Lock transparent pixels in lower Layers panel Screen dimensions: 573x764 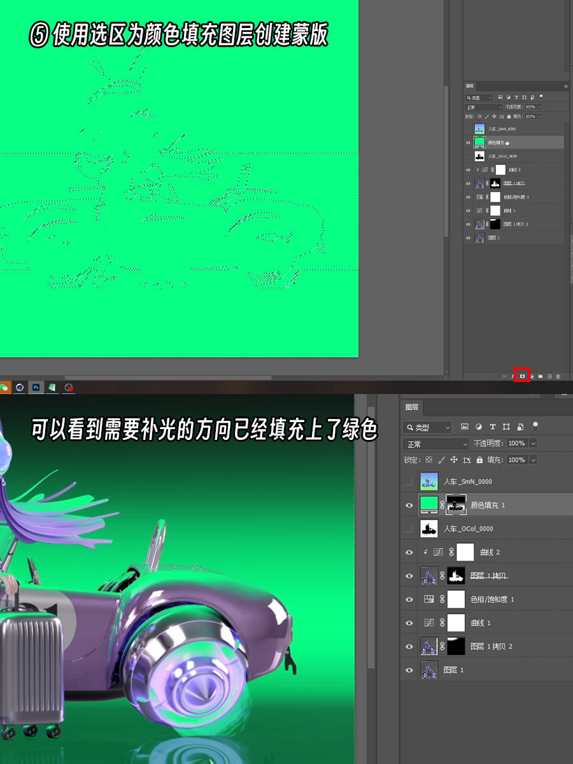pyautogui.click(x=428, y=460)
